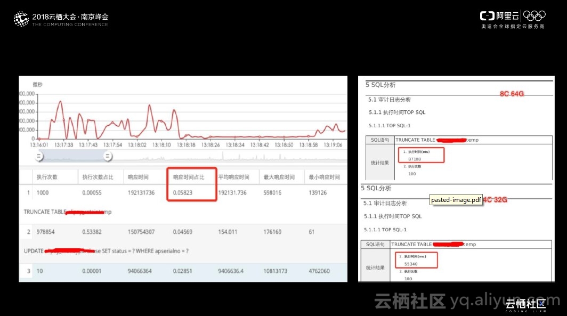Click the TRUNCATE TABLE statement under row 1
The width and height of the screenshot is (567, 316).
click(68, 212)
